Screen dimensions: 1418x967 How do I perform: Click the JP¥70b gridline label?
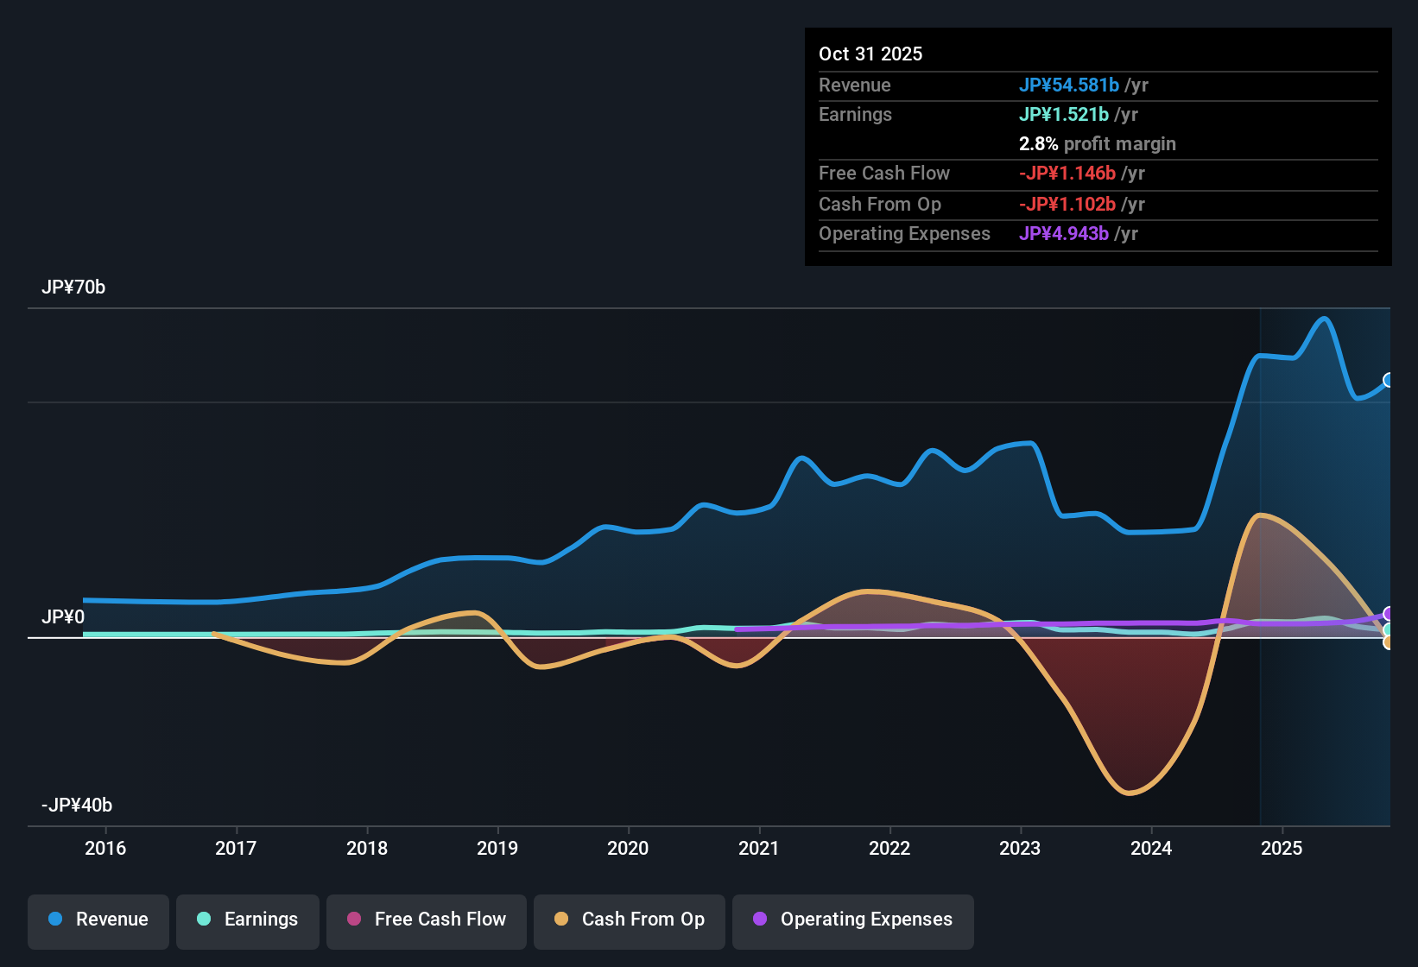73,287
